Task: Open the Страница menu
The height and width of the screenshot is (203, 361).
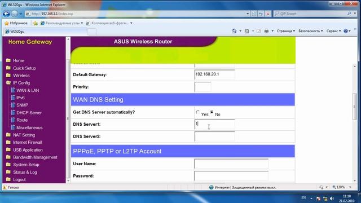Action: pos(286,31)
